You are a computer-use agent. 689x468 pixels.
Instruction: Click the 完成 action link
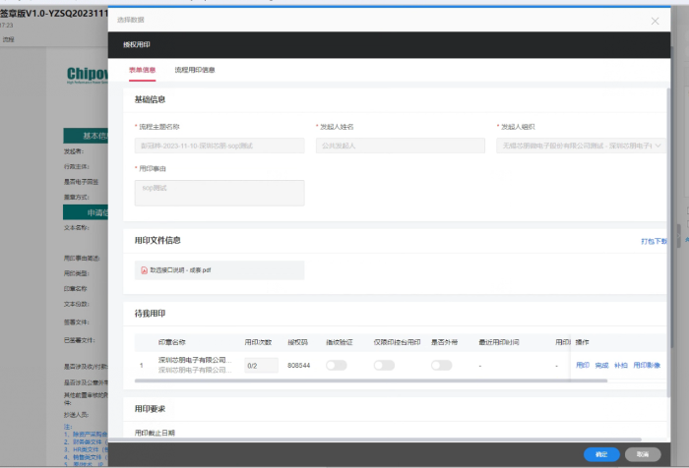tap(601, 365)
